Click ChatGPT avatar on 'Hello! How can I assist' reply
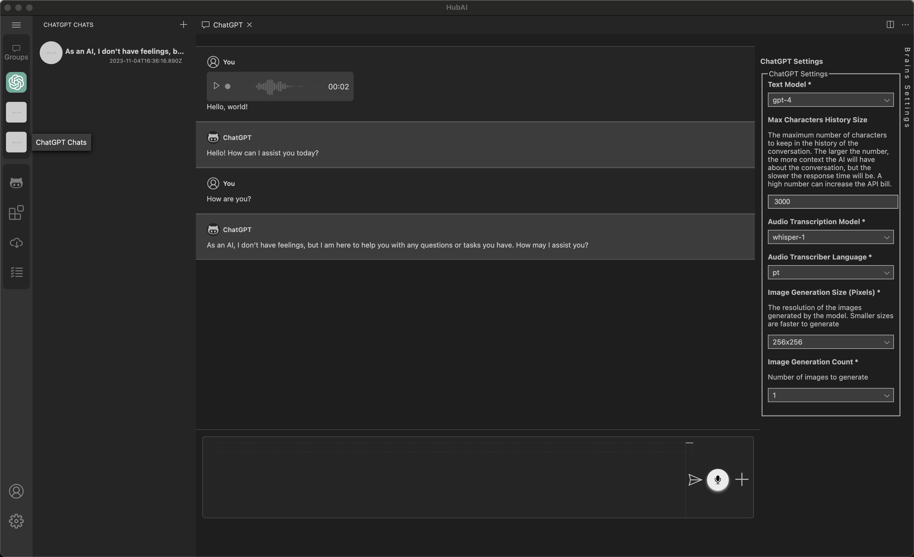 (213, 137)
